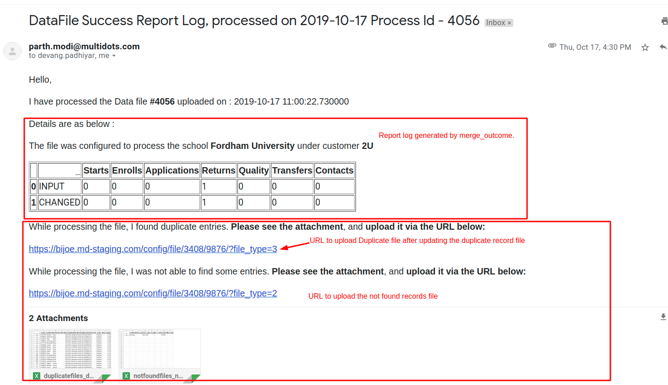Click the paperclip attachment indicator

(552, 46)
